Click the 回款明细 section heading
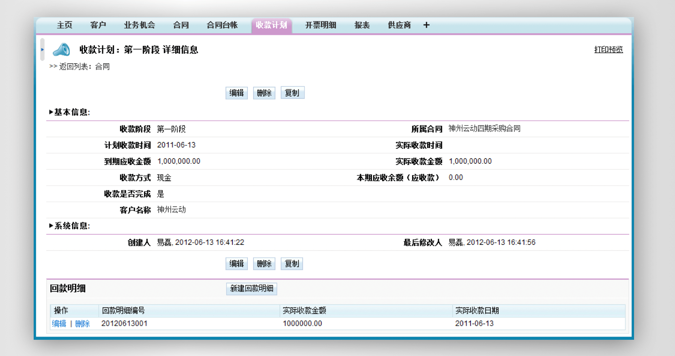Image resolution: width=675 pixels, height=356 pixels. (68, 289)
